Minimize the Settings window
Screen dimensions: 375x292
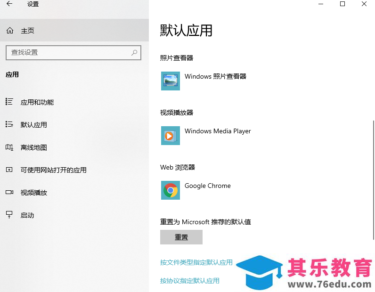[321, 4]
